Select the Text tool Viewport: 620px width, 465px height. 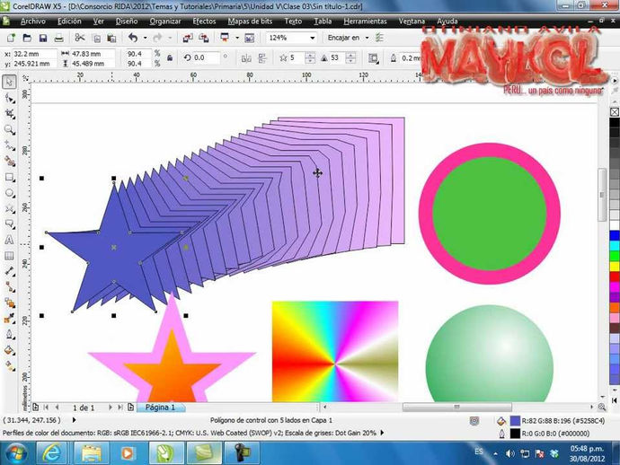click(x=10, y=240)
